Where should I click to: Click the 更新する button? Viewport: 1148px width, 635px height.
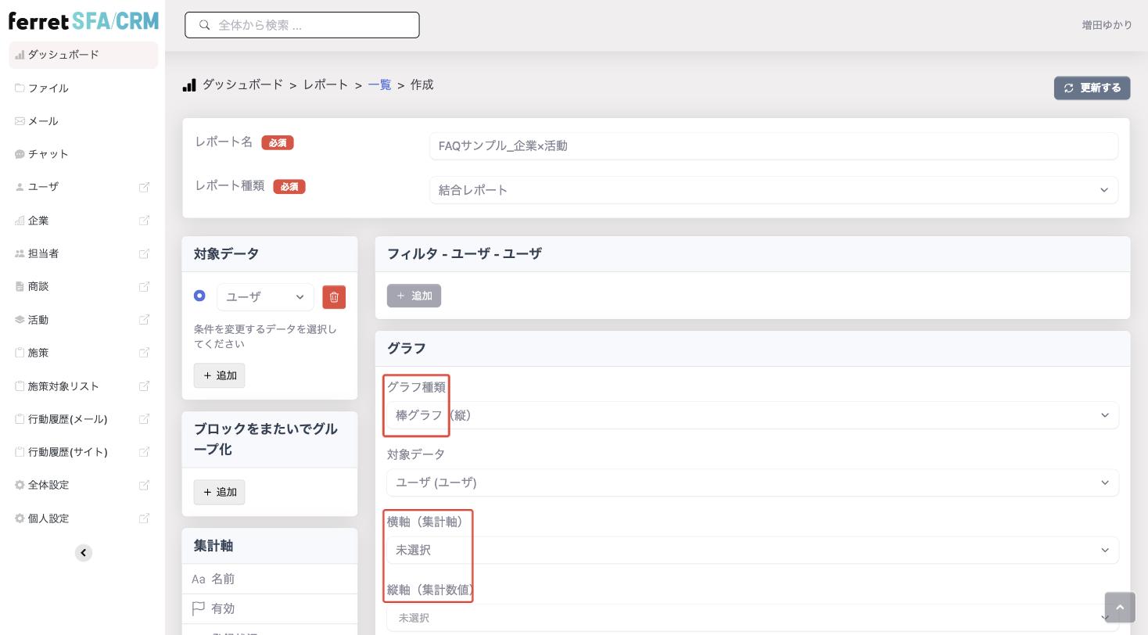point(1092,88)
